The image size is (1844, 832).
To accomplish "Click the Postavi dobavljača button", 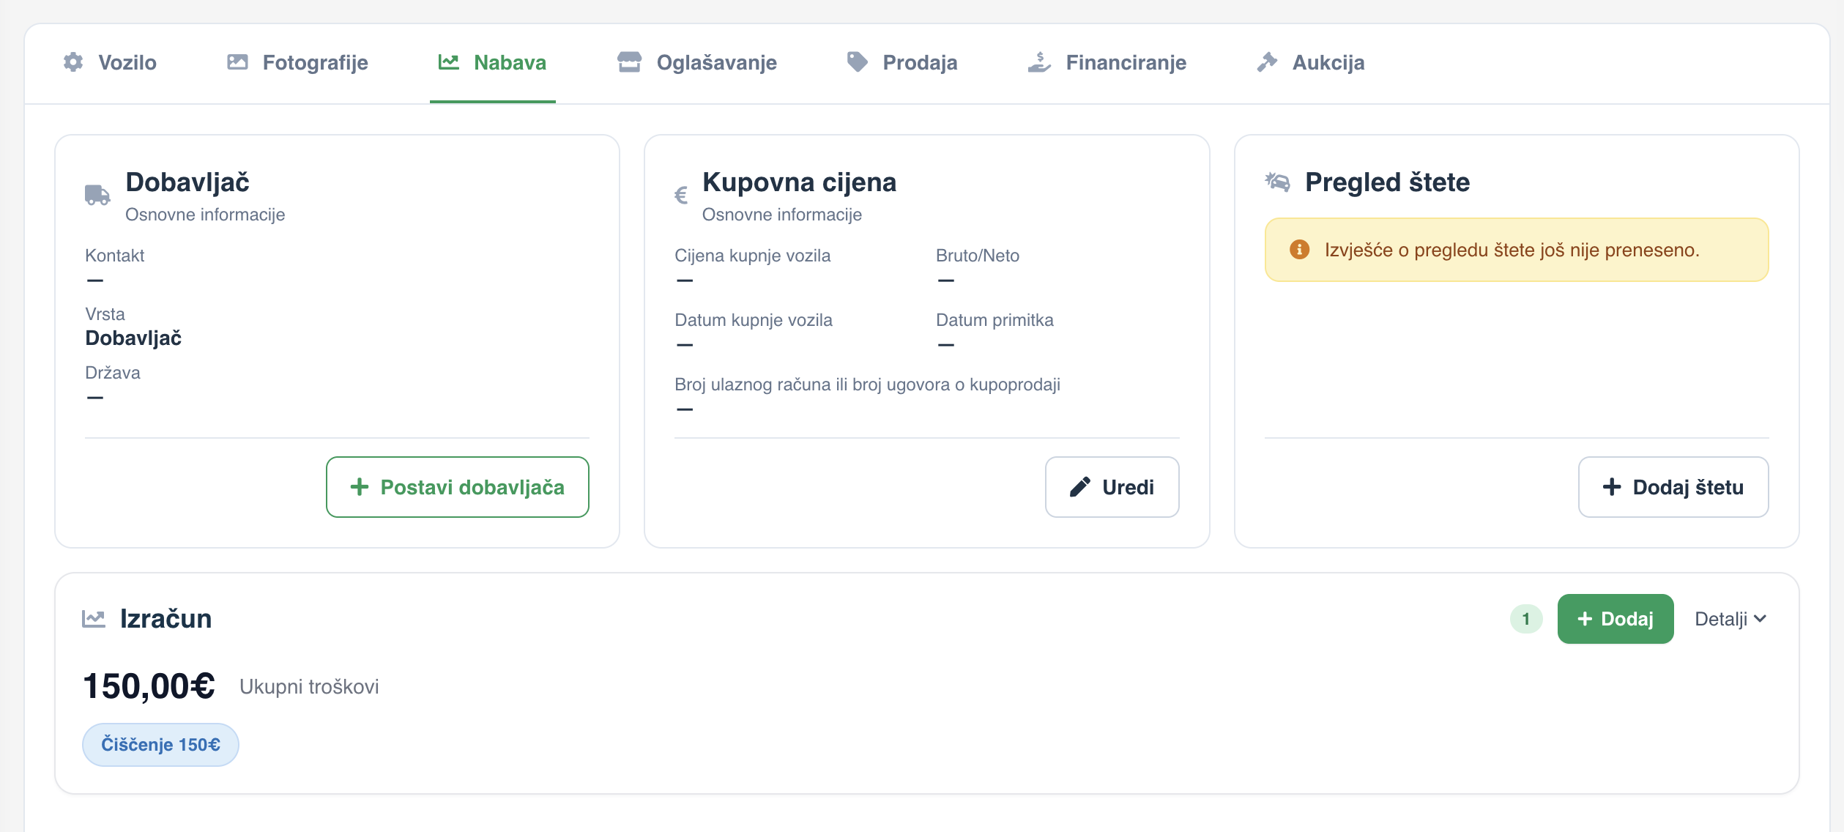I will pyautogui.click(x=458, y=487).
